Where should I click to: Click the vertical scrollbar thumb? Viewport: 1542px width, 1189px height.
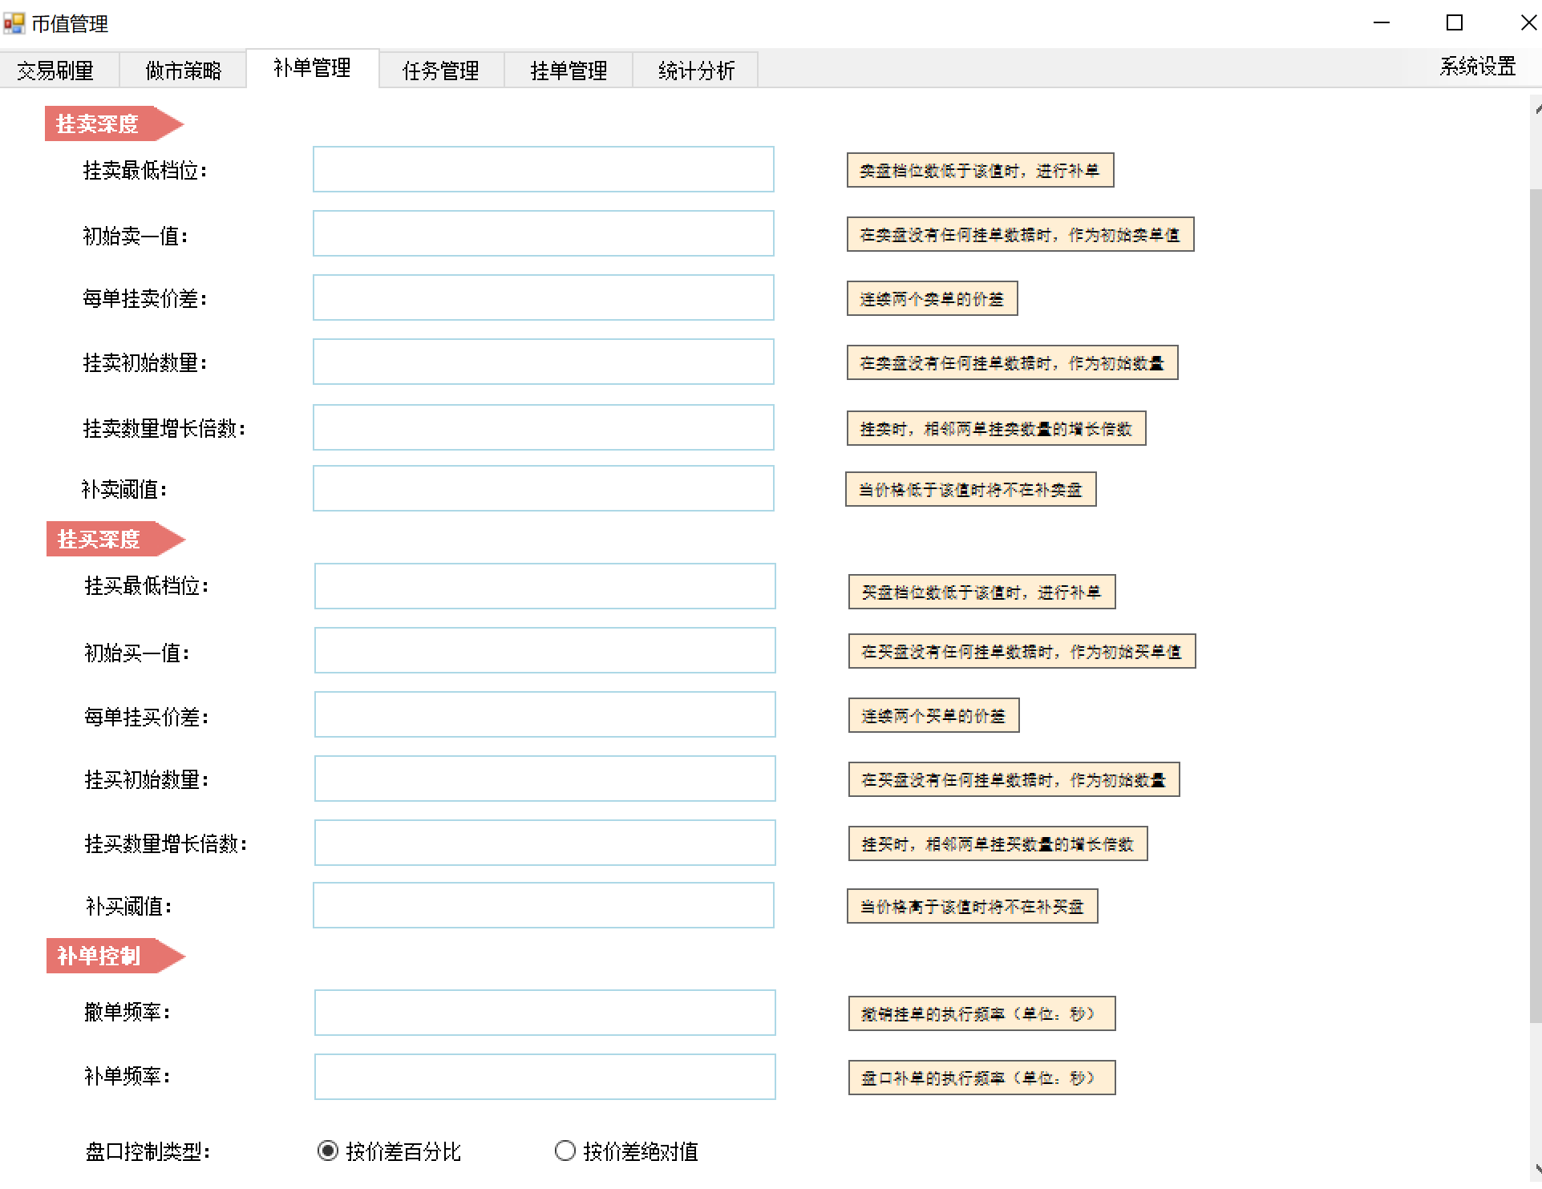1536,605
